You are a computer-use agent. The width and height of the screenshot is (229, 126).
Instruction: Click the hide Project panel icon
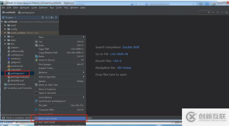point(56,18)
